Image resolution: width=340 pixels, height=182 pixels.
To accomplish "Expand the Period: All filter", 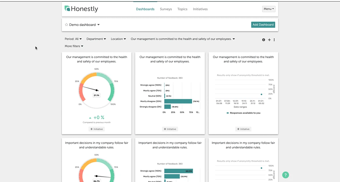I will click(73, 39).
